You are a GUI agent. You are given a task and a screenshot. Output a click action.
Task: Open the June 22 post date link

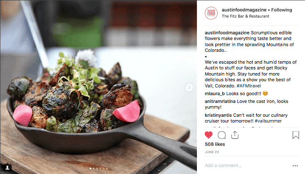point(212,152)
